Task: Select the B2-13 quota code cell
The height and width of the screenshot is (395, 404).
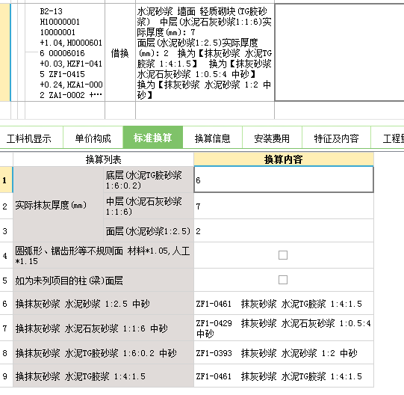Action: pos(65,52)
